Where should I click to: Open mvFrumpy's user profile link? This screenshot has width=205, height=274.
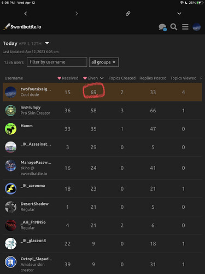31,107
